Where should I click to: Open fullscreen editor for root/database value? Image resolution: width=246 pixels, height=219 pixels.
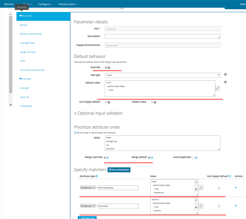(201, 188)
